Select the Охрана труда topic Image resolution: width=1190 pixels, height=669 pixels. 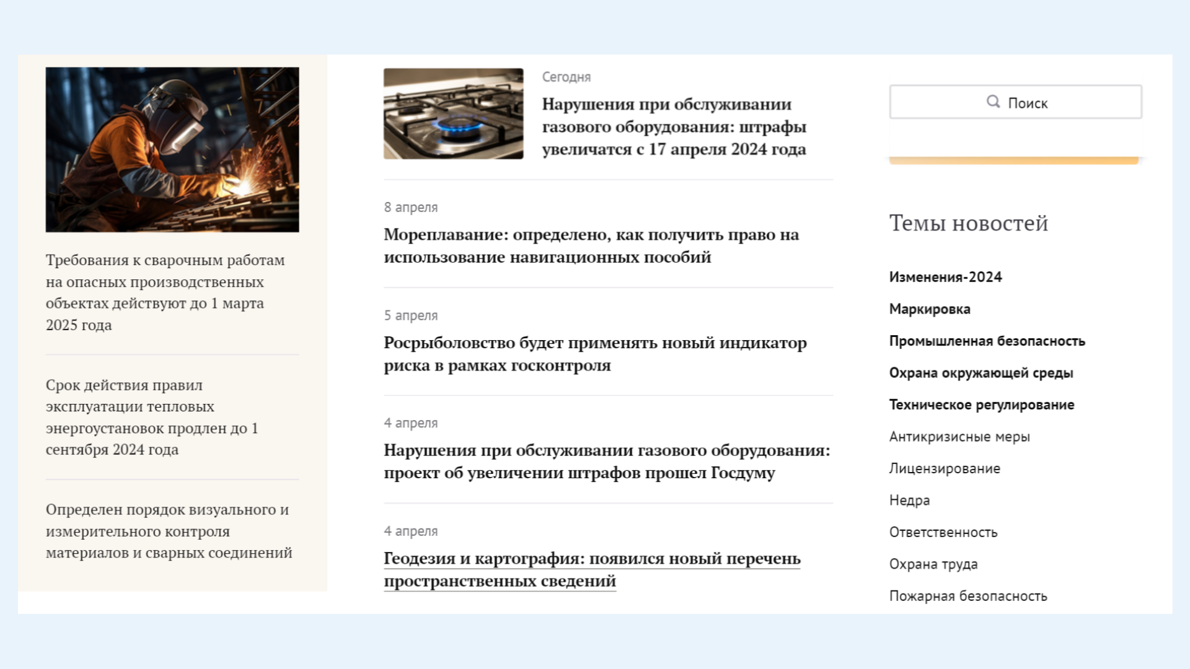click(933, 564)
